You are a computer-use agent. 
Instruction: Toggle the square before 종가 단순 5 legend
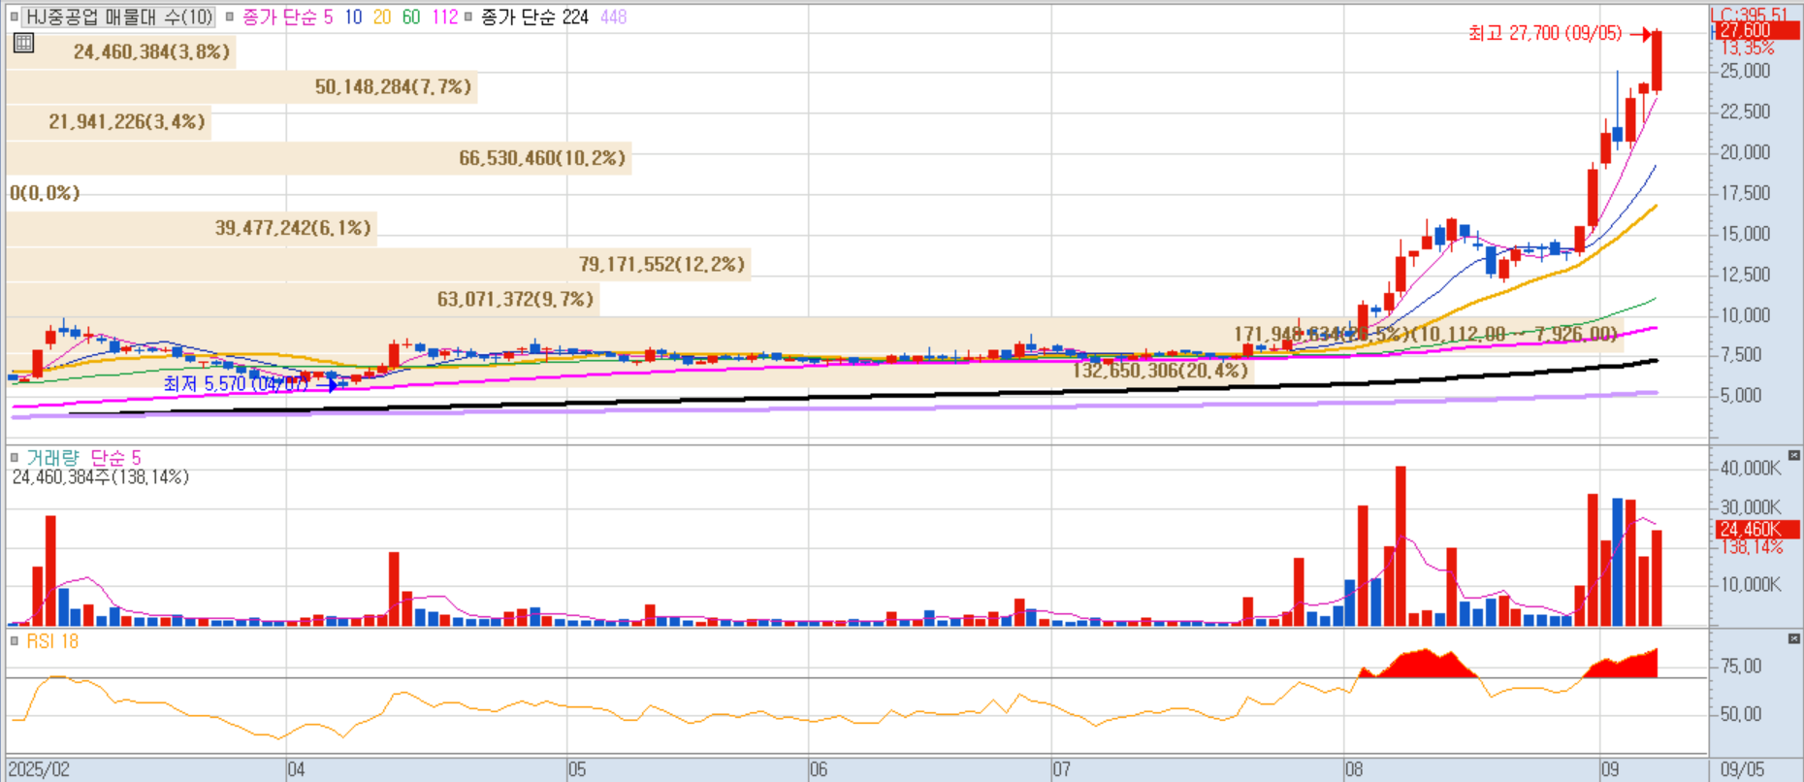(230, 16)
